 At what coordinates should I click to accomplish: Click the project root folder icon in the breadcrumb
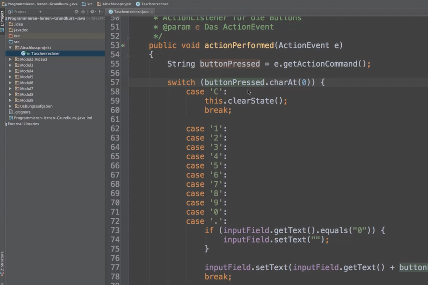coord(4,4)
